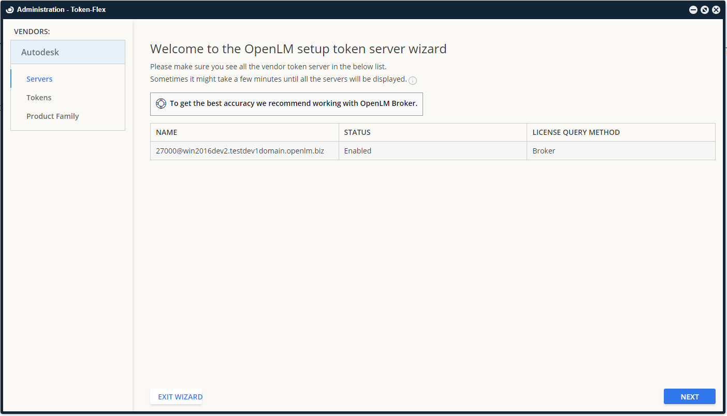Click the OpenLM logo in title bar
This screenshot has width=727, height=416.
tap(9, 9)
